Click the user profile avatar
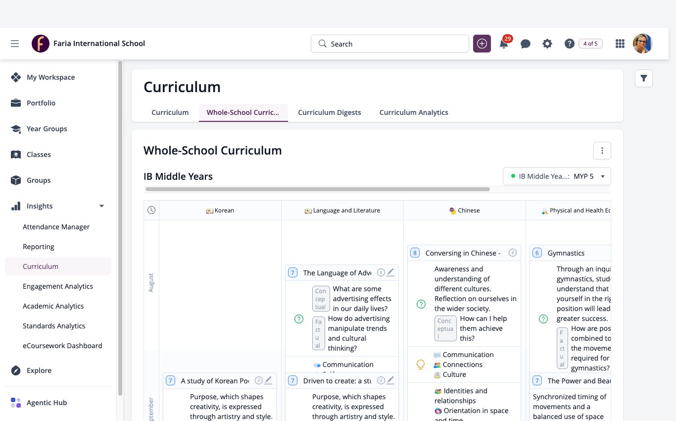 click(643, 44)
